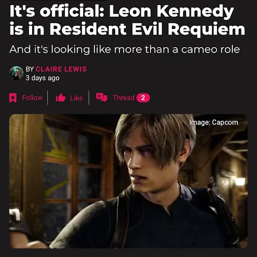The image size is (257, 257).
Task: Click the speech bubbles Thread icon
Action: 101,97
